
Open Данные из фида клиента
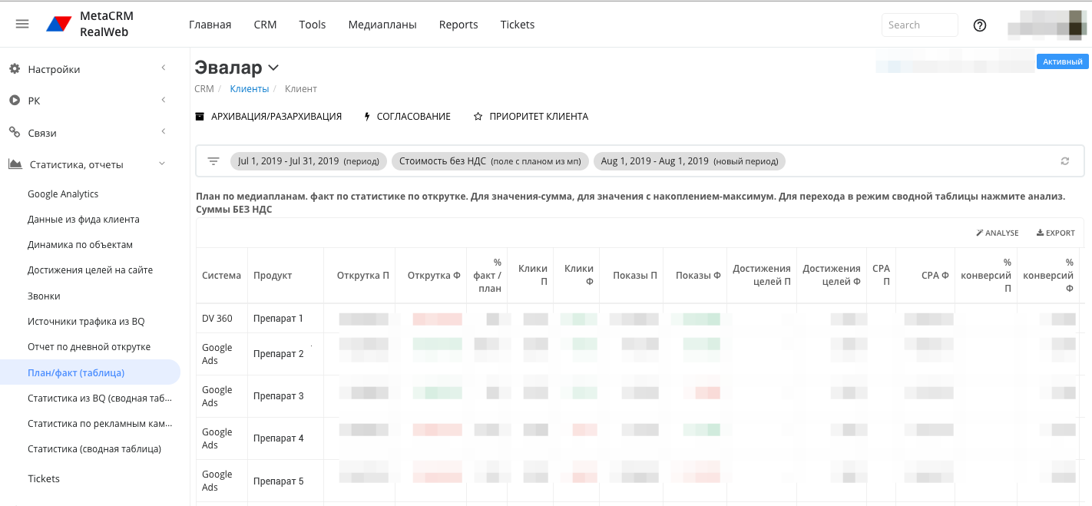(x=84, y=220)
